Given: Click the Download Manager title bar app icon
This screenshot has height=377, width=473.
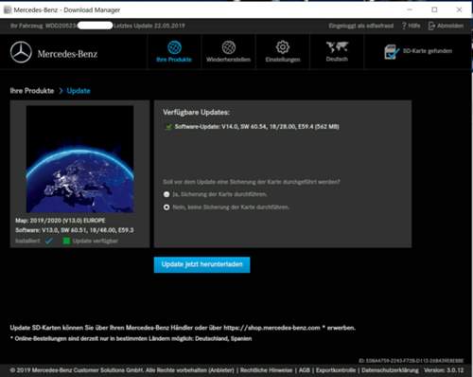Looking at the screenshot, I should coord(7,9).
